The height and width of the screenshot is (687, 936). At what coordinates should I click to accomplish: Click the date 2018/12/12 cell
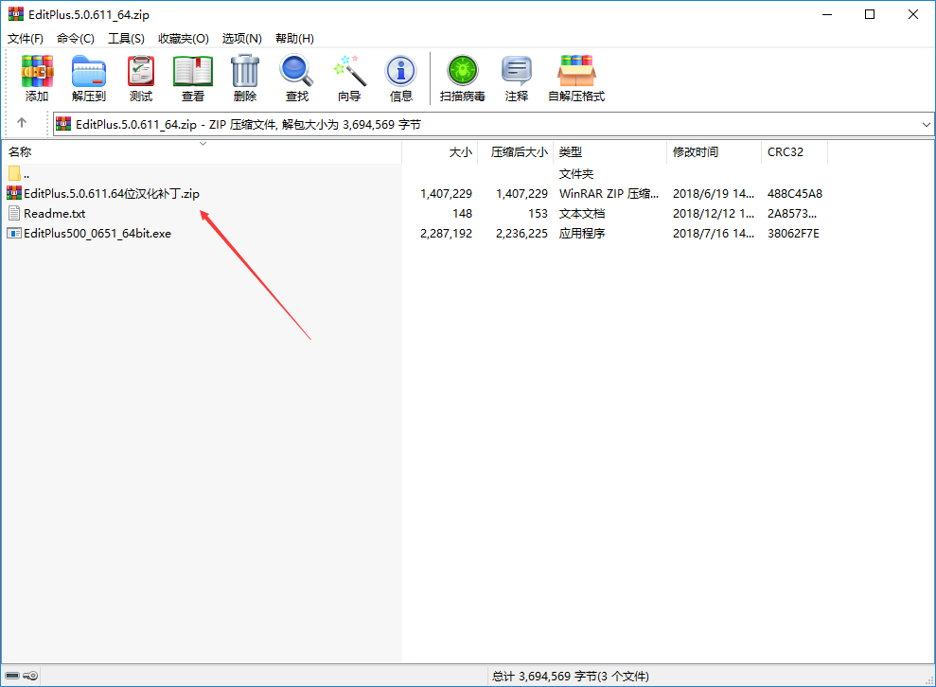(714, 213)
